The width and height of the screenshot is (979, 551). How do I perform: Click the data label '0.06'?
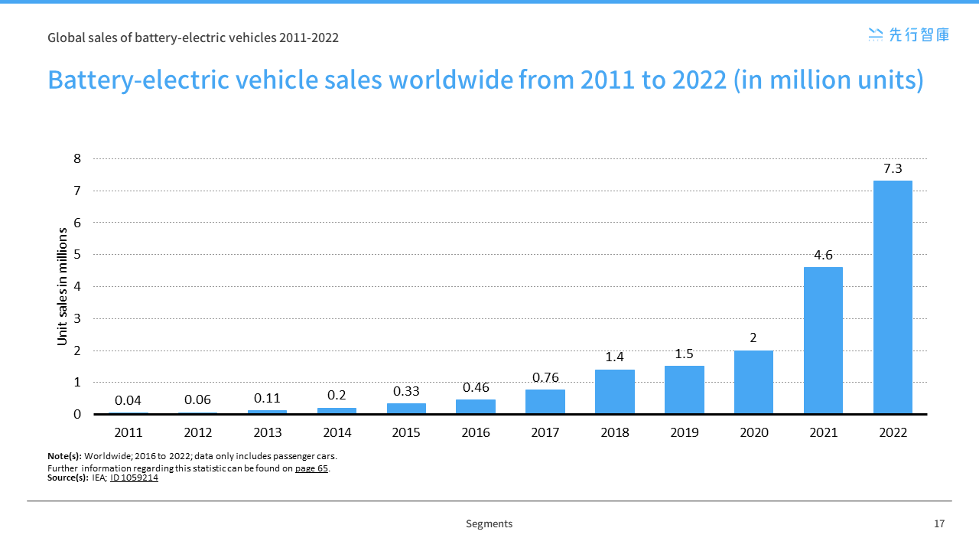(197, 399)
